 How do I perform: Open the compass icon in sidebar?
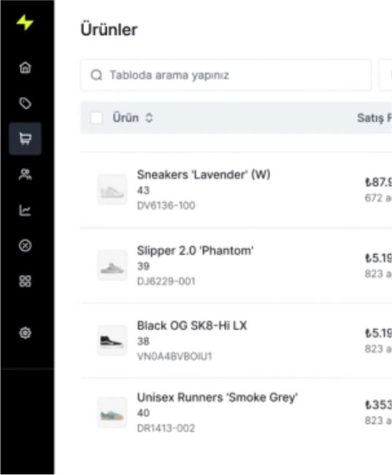25,245
